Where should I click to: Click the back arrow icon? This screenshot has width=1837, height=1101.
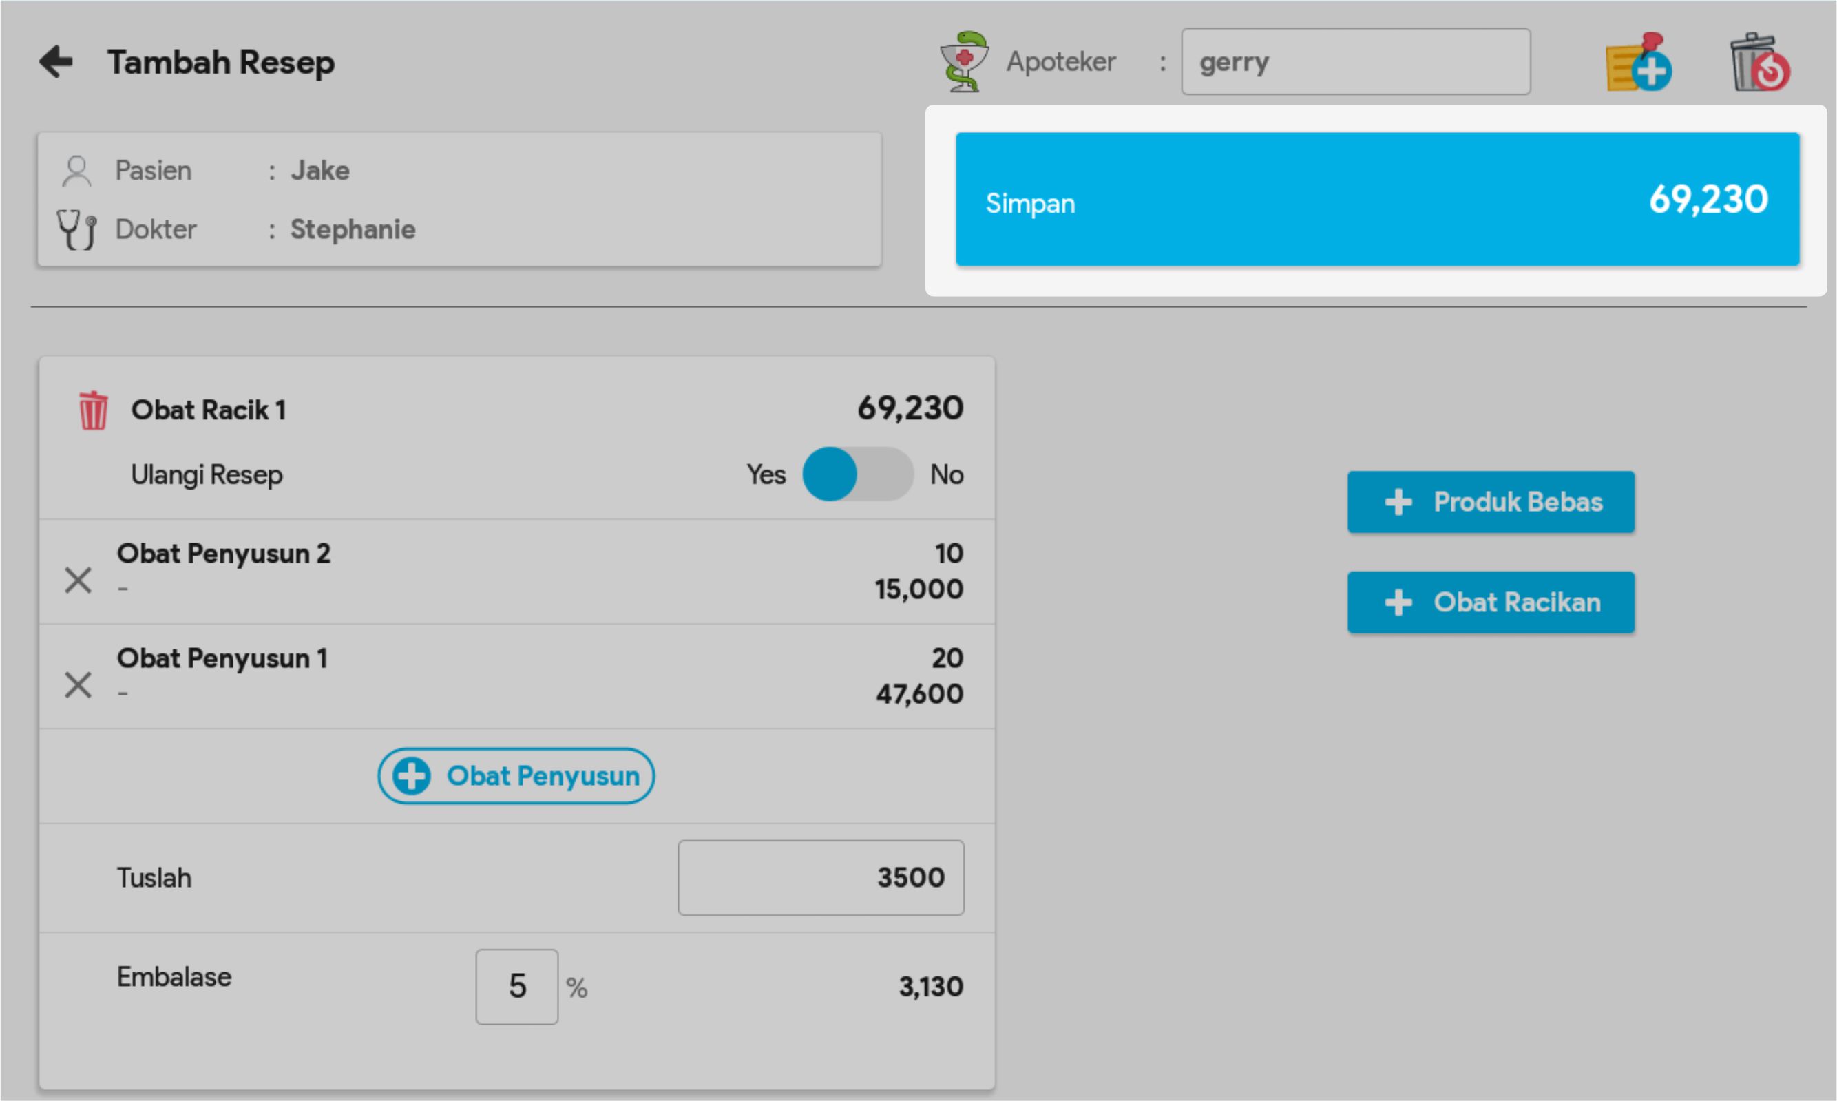56,61
